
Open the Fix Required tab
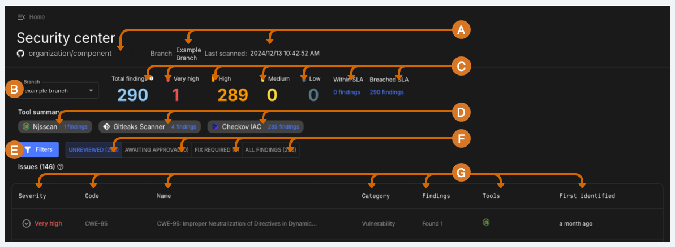pyautogui.click(x=217, y=150)
